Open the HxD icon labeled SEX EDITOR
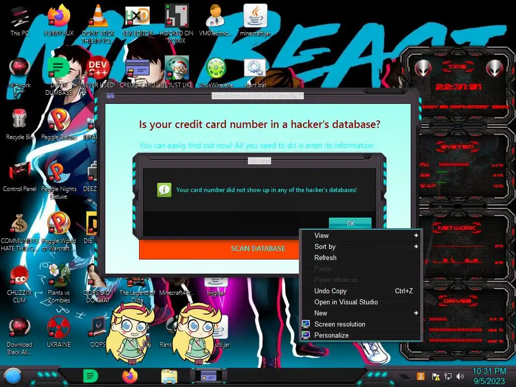Screen dimensions: 516x387 coord(138,21)
